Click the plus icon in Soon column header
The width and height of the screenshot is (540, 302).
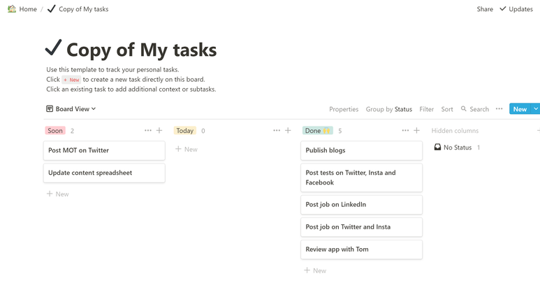tap(159, 130)
